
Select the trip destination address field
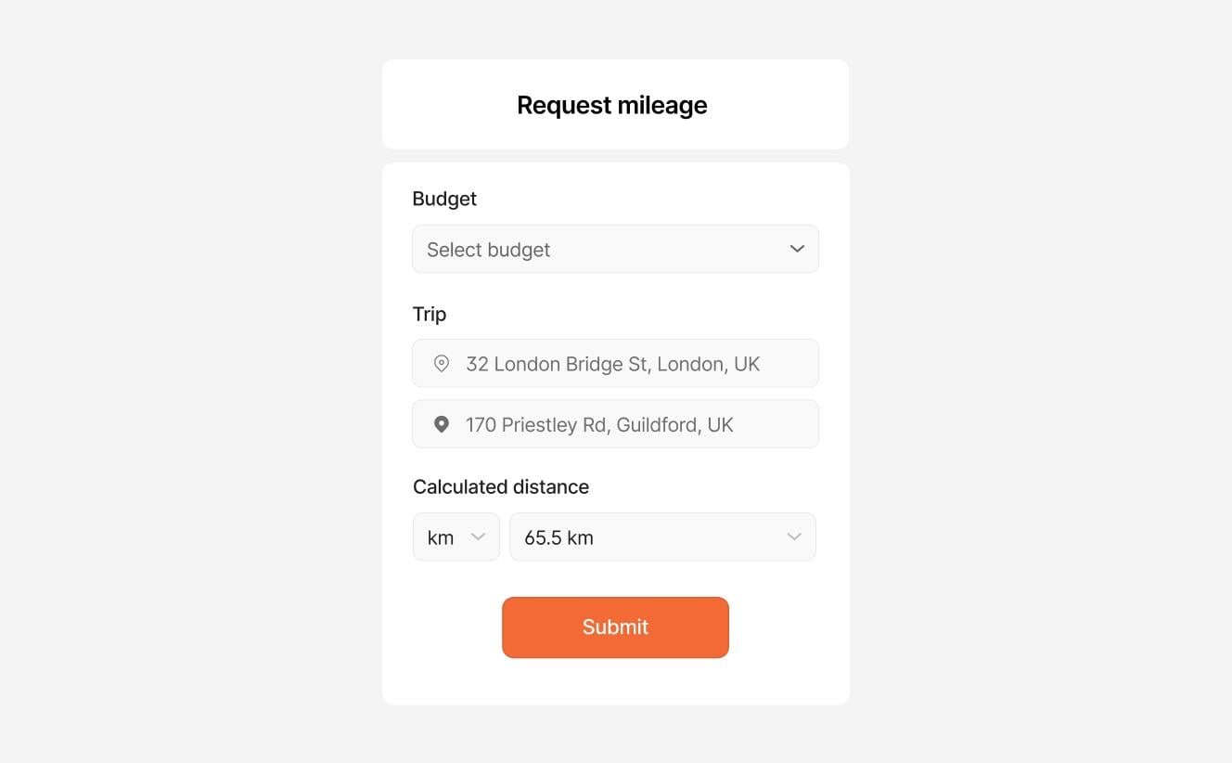point(615,424)
